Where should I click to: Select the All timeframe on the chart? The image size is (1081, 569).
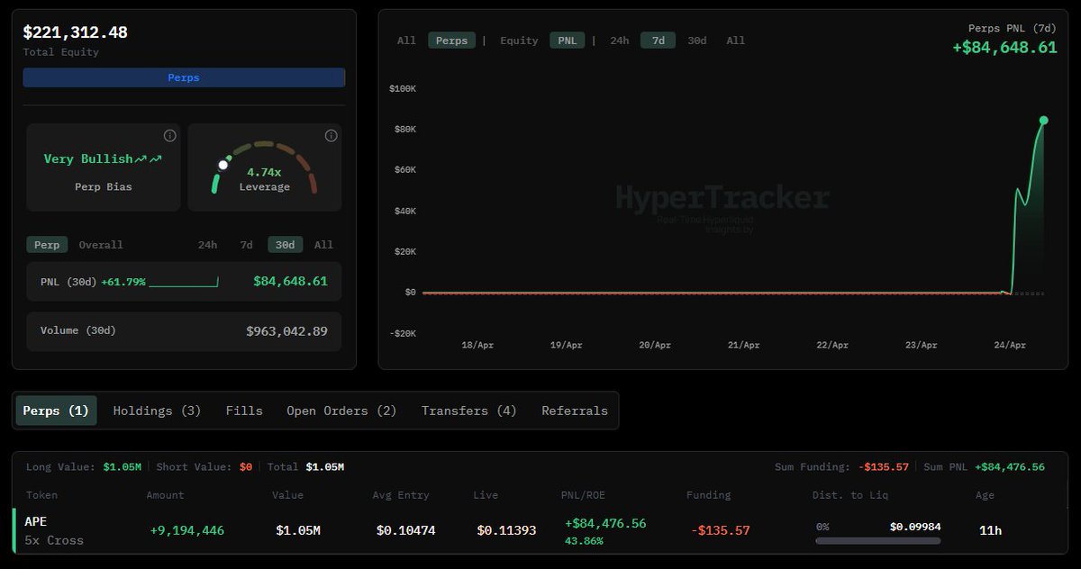click(732, 40)
